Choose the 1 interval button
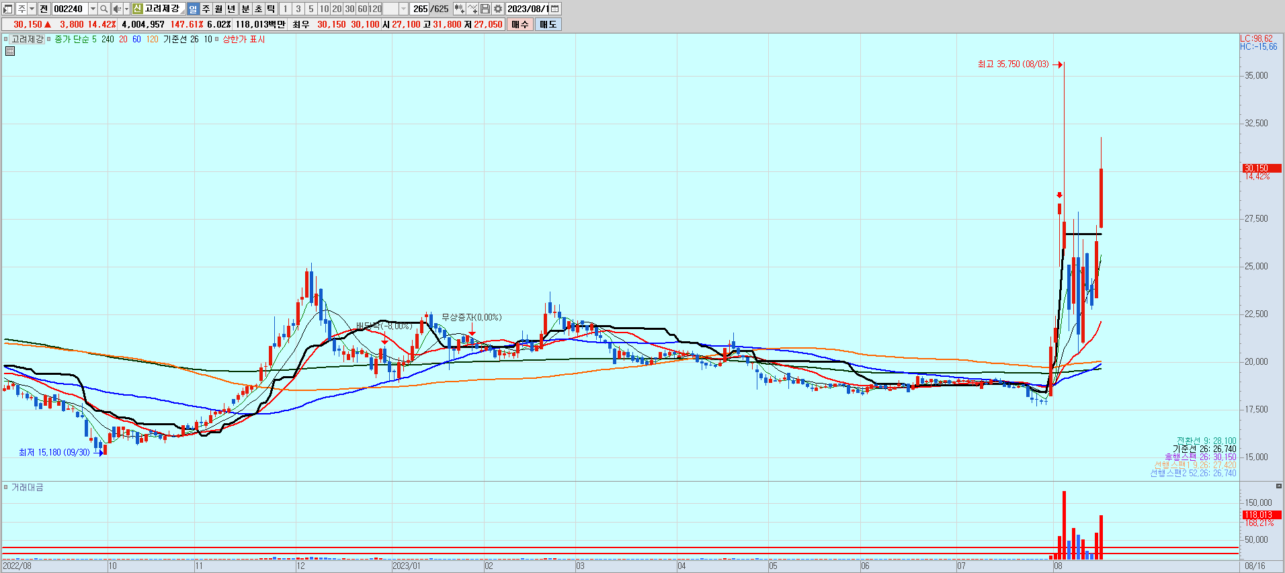This screenshot has width=1285, height=573. coord(285,9)
